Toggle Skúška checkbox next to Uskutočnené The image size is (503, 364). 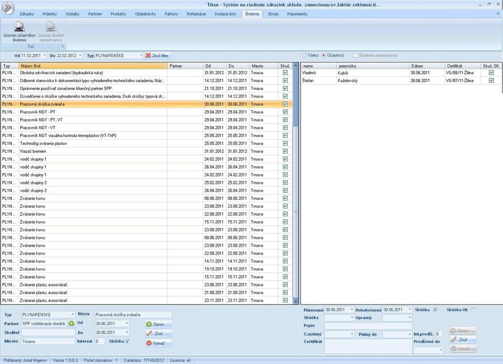435,310
